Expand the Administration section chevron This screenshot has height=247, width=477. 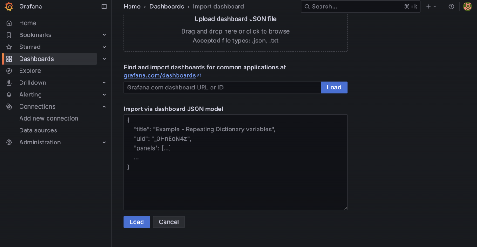point(104,142)
